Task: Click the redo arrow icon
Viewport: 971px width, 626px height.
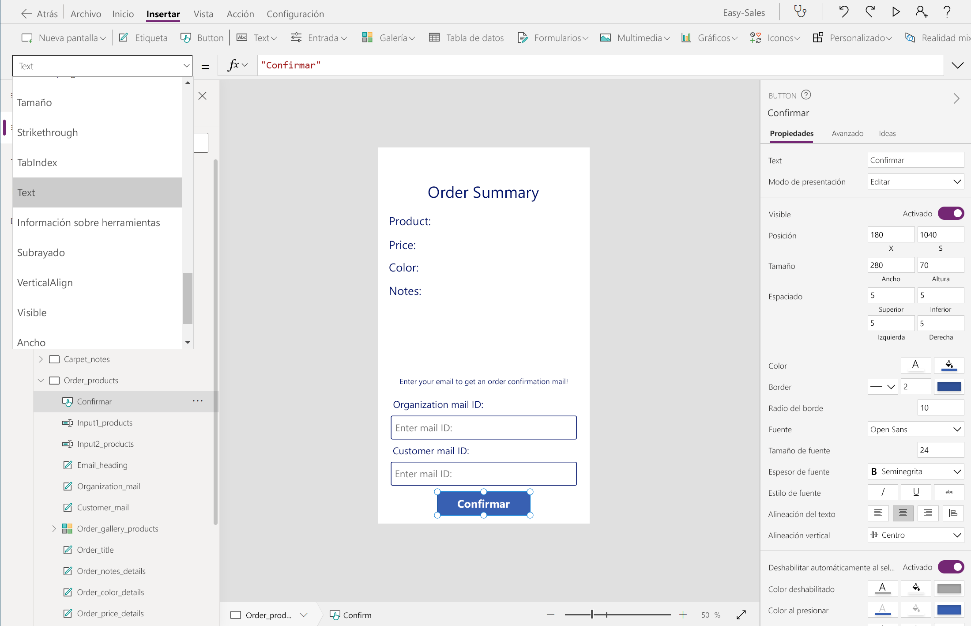Action: [870, 11]
